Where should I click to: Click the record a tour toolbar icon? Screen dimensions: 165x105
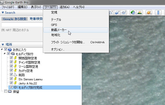[x=124, y=13]
